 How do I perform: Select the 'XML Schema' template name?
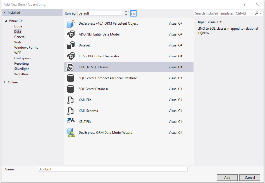(x=89, y=111)
